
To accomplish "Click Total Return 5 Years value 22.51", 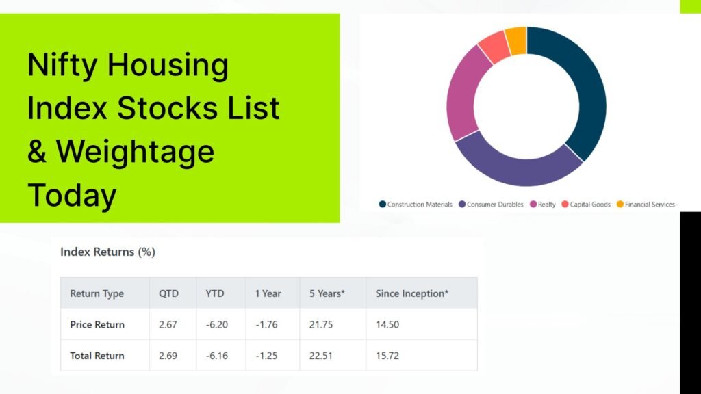I will tap(321, 356).
